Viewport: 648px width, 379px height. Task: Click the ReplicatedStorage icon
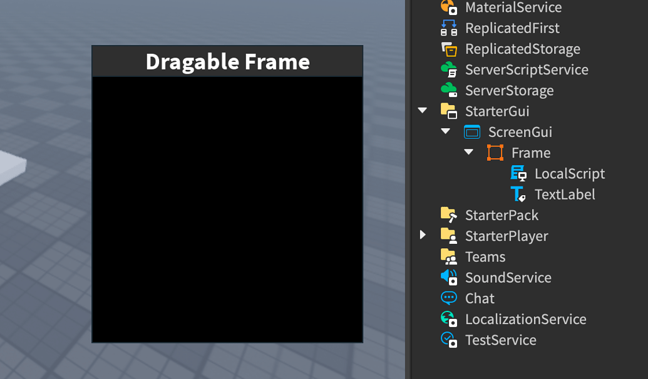[x=449, y=49]
